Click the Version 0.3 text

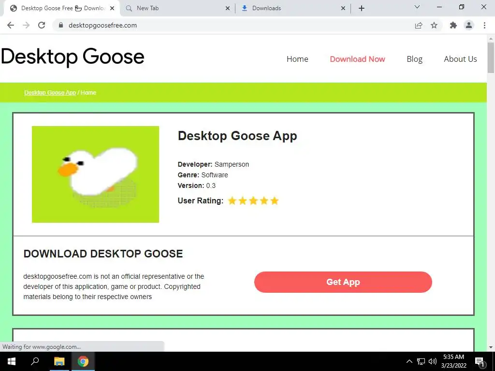pyautogui.click(x=197, y=185)
